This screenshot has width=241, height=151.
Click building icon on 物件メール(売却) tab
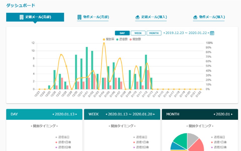(x=79, y=17)
